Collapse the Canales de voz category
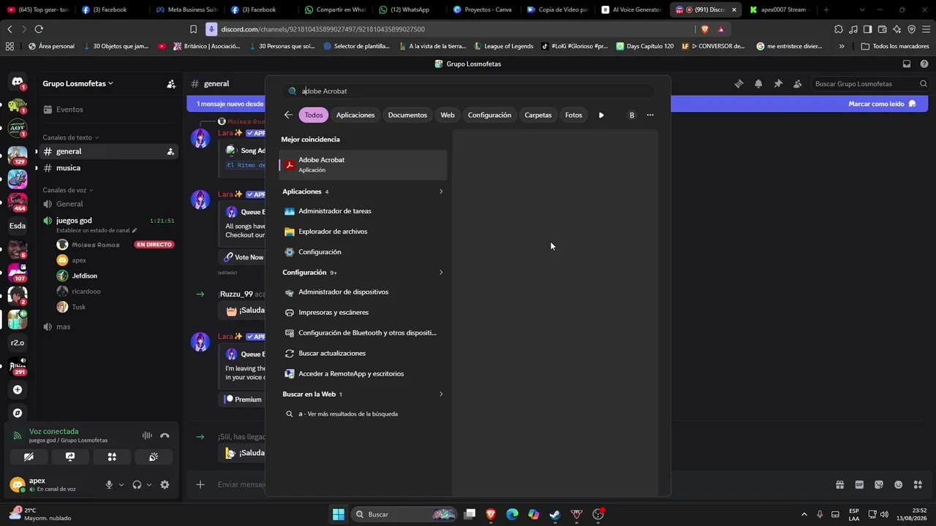 pyautogui.click(x=68, y=190)
